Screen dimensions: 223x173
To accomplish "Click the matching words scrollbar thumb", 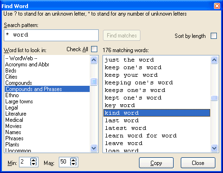I will [214, 98].
